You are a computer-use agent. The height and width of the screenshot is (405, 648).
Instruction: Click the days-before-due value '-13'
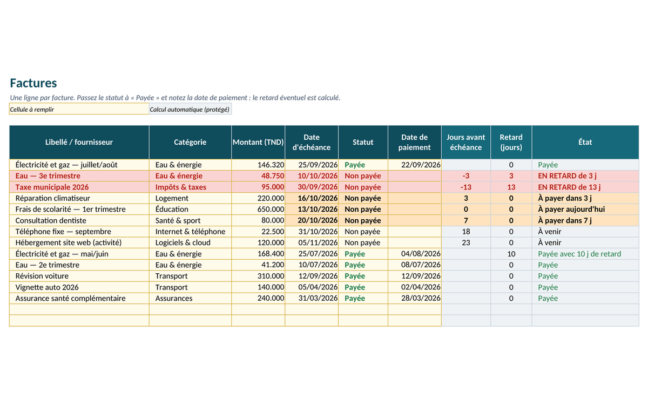point(466,187)
